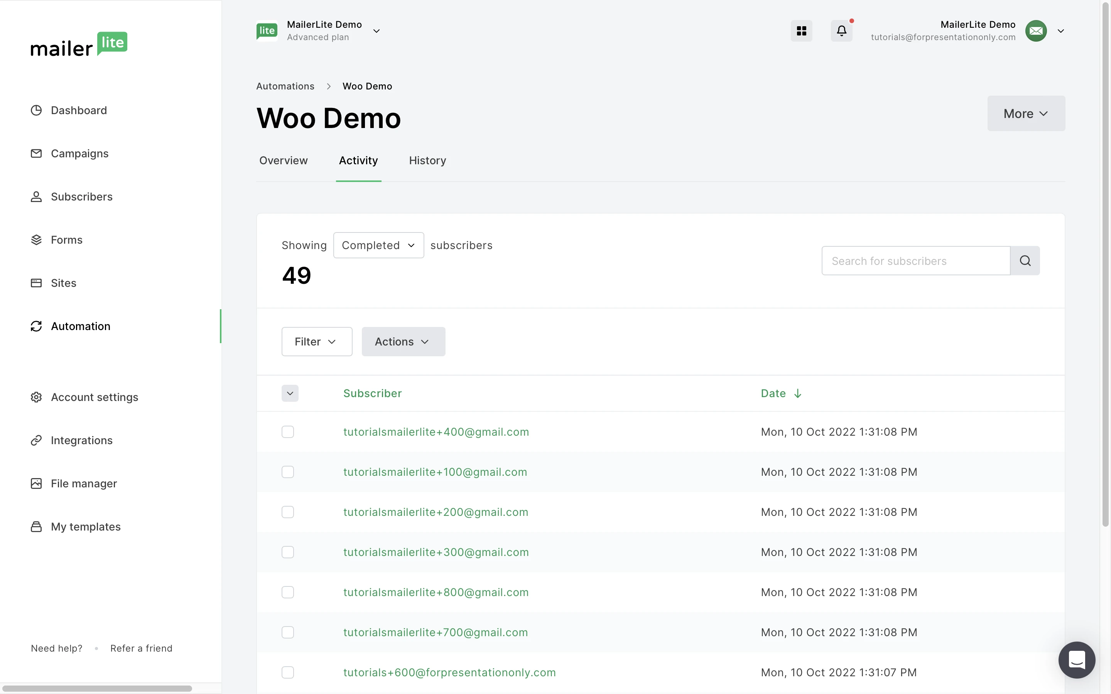Click the Integrations link icon
Screen dimensions: 1111x694
[x=36, y=440]
